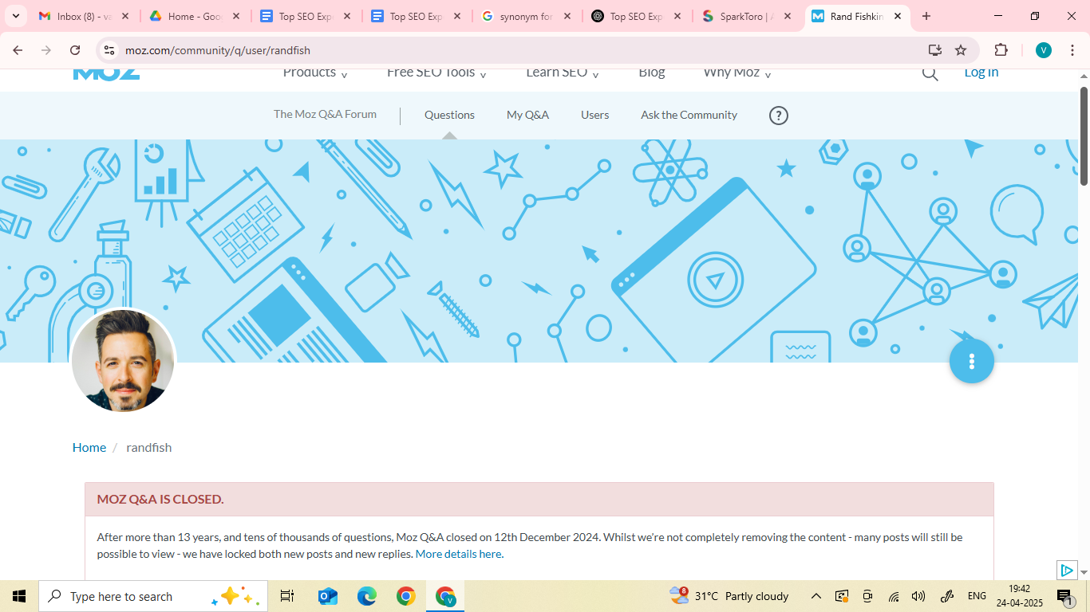Click the randfish breadcrumb text
Image resolution: width=1090 pixels, height=612 pixels.
point(149,447)
